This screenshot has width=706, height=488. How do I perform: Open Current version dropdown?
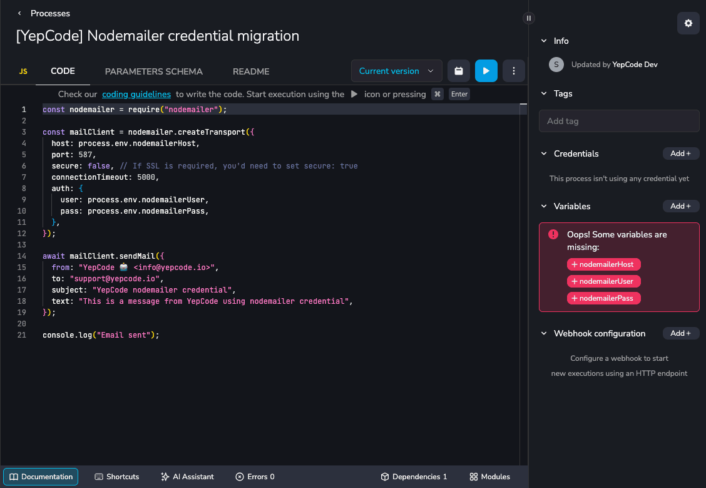pyautogui.click(x=397, y=71)
